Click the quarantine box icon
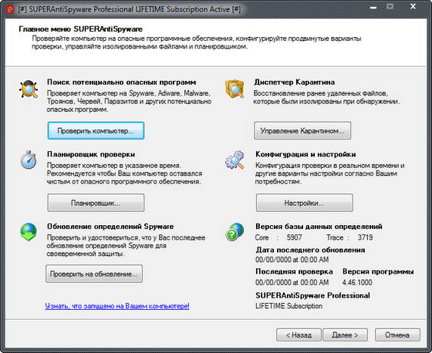This screenshot has height=353, width=432. [235, 89]
